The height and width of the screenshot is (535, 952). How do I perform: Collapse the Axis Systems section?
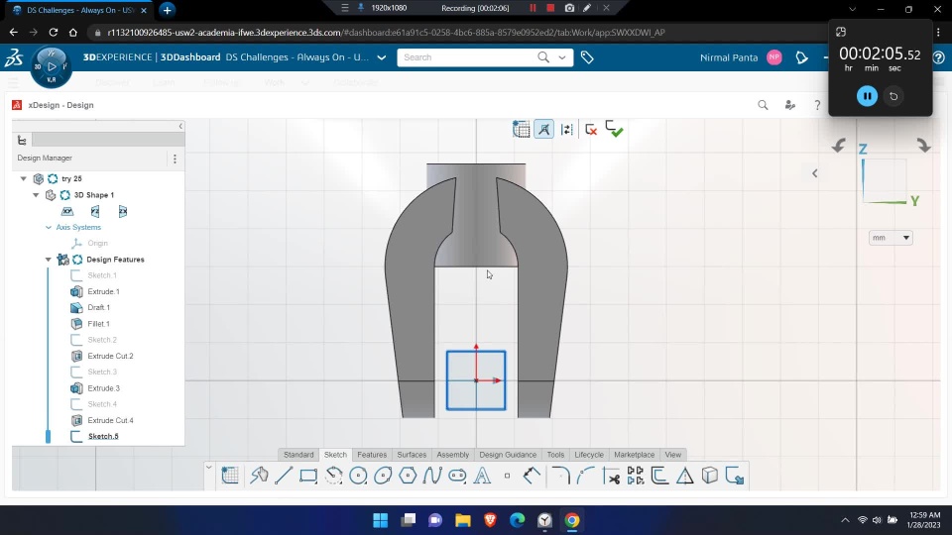[49, 227]
